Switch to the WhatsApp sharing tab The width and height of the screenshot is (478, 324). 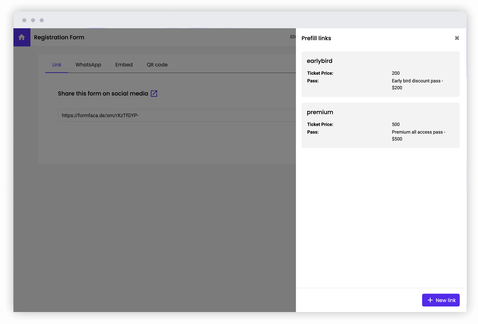[x=88, y=65]
